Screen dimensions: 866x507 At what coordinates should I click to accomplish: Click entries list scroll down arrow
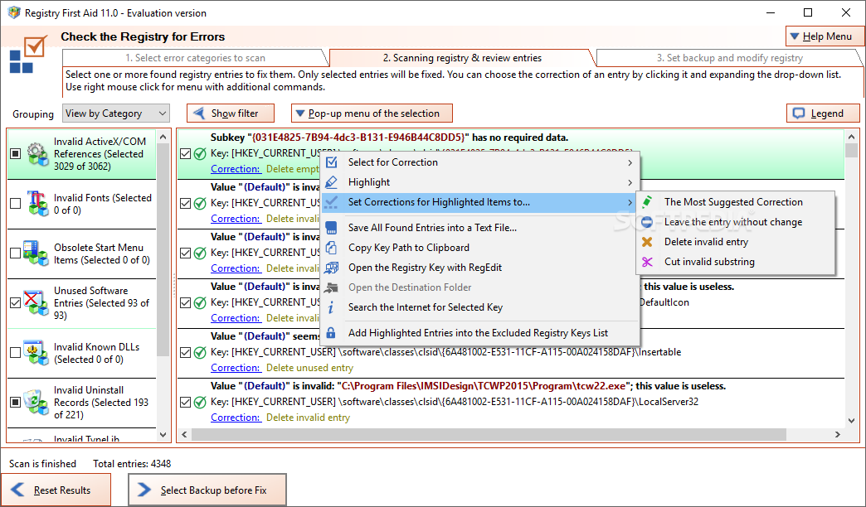point(851,420)
